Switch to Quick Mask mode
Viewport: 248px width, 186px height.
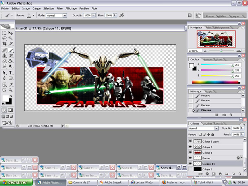10,110
